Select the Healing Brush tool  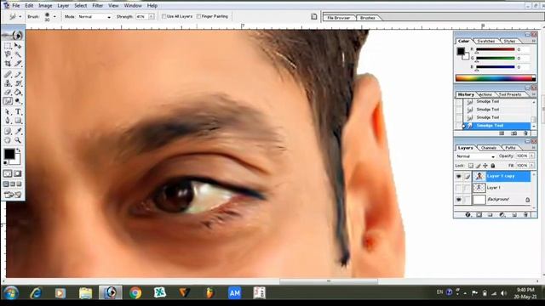(x=8, y=74)
